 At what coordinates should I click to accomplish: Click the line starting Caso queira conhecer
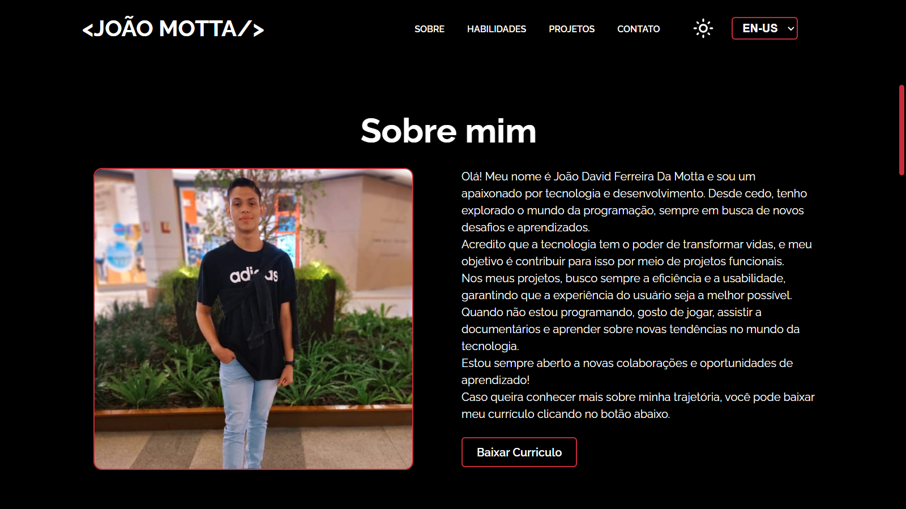(x=638, y=397)
